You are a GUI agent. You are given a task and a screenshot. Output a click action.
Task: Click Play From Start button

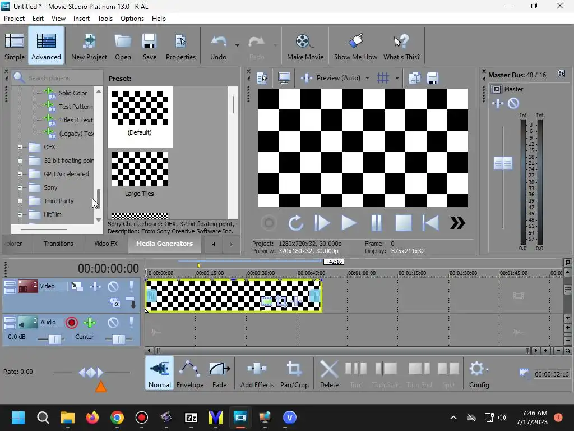322,223
